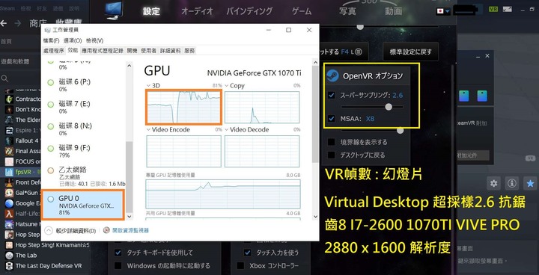The height and width of the screenshot is (275, 539).
Task: Click 遊戲和軟體 filter in Steam library
Action: (15, 62)
